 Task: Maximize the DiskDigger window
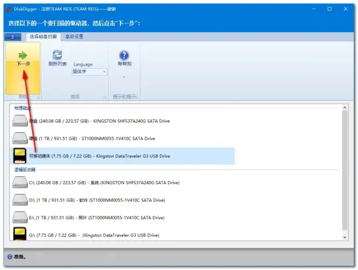click(329, 9)
